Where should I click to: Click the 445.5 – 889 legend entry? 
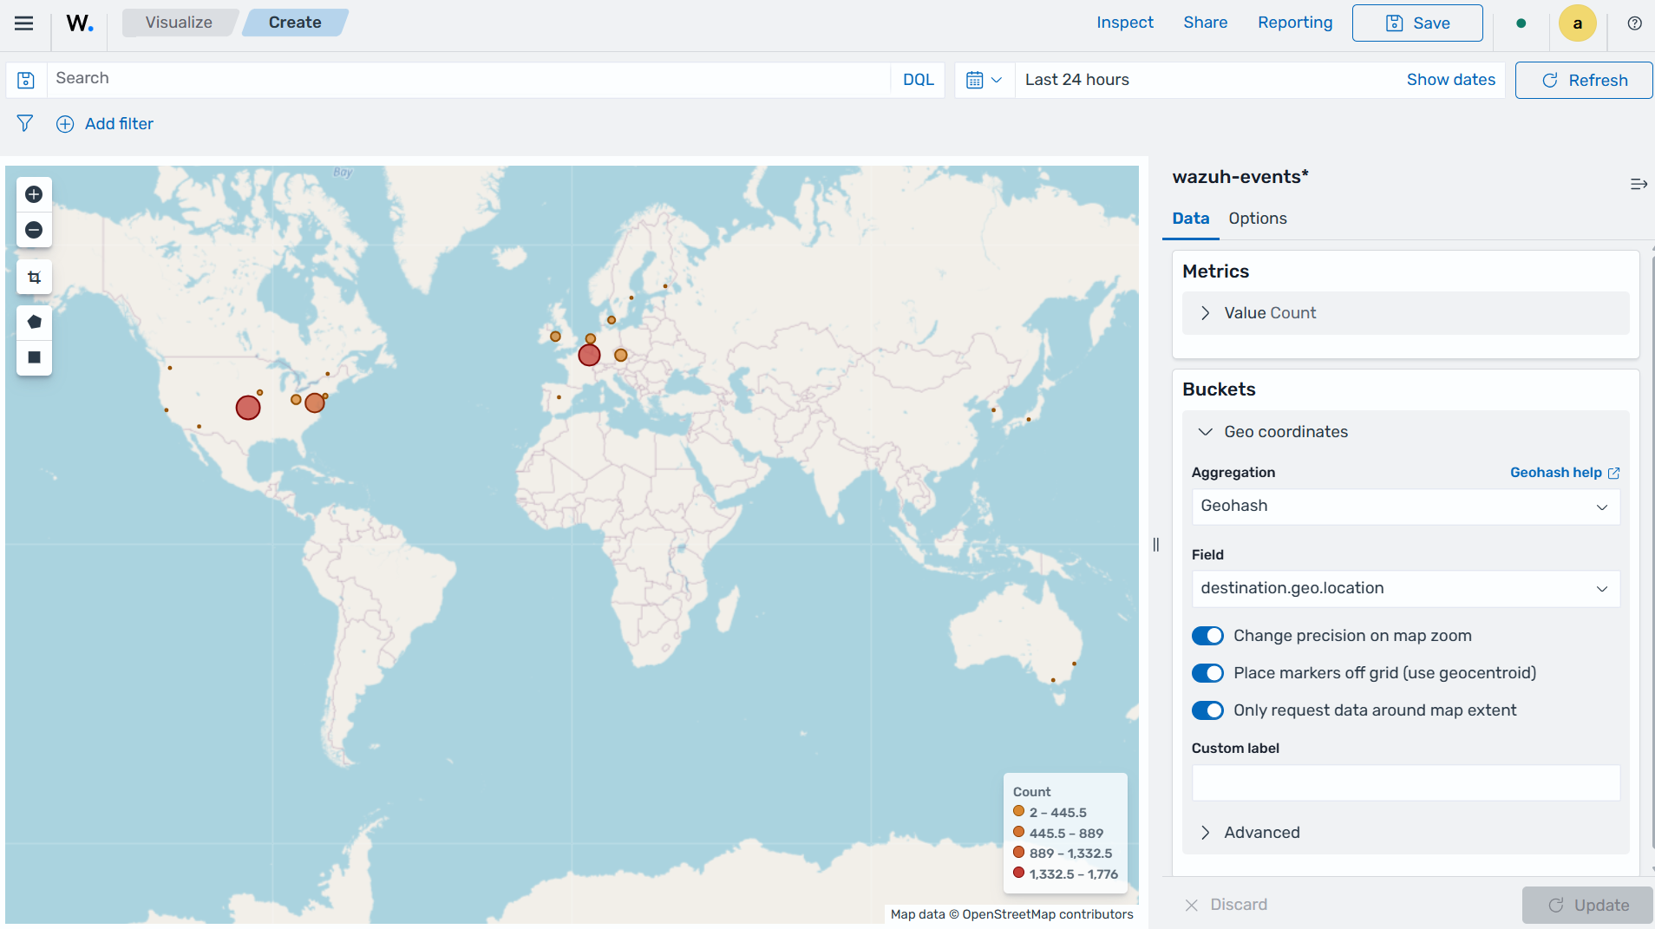[x=1058, y=833]
